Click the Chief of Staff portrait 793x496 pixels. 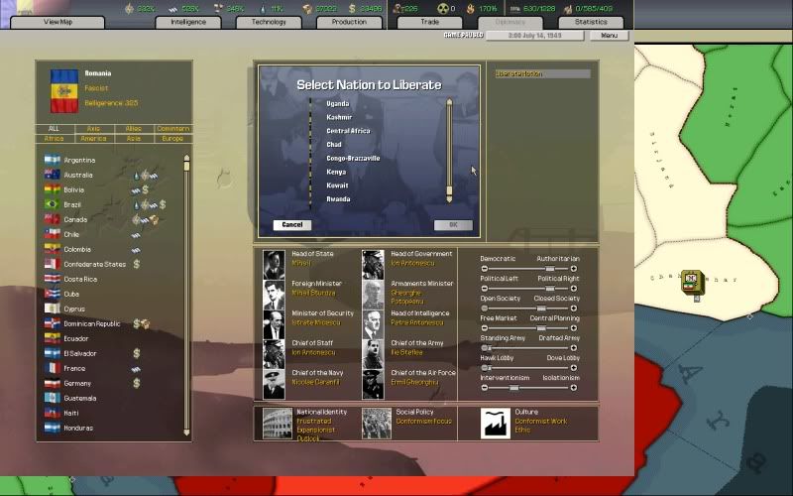tap(274, 354)
